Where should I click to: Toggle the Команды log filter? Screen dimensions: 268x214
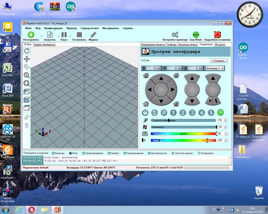coord(53,153)
